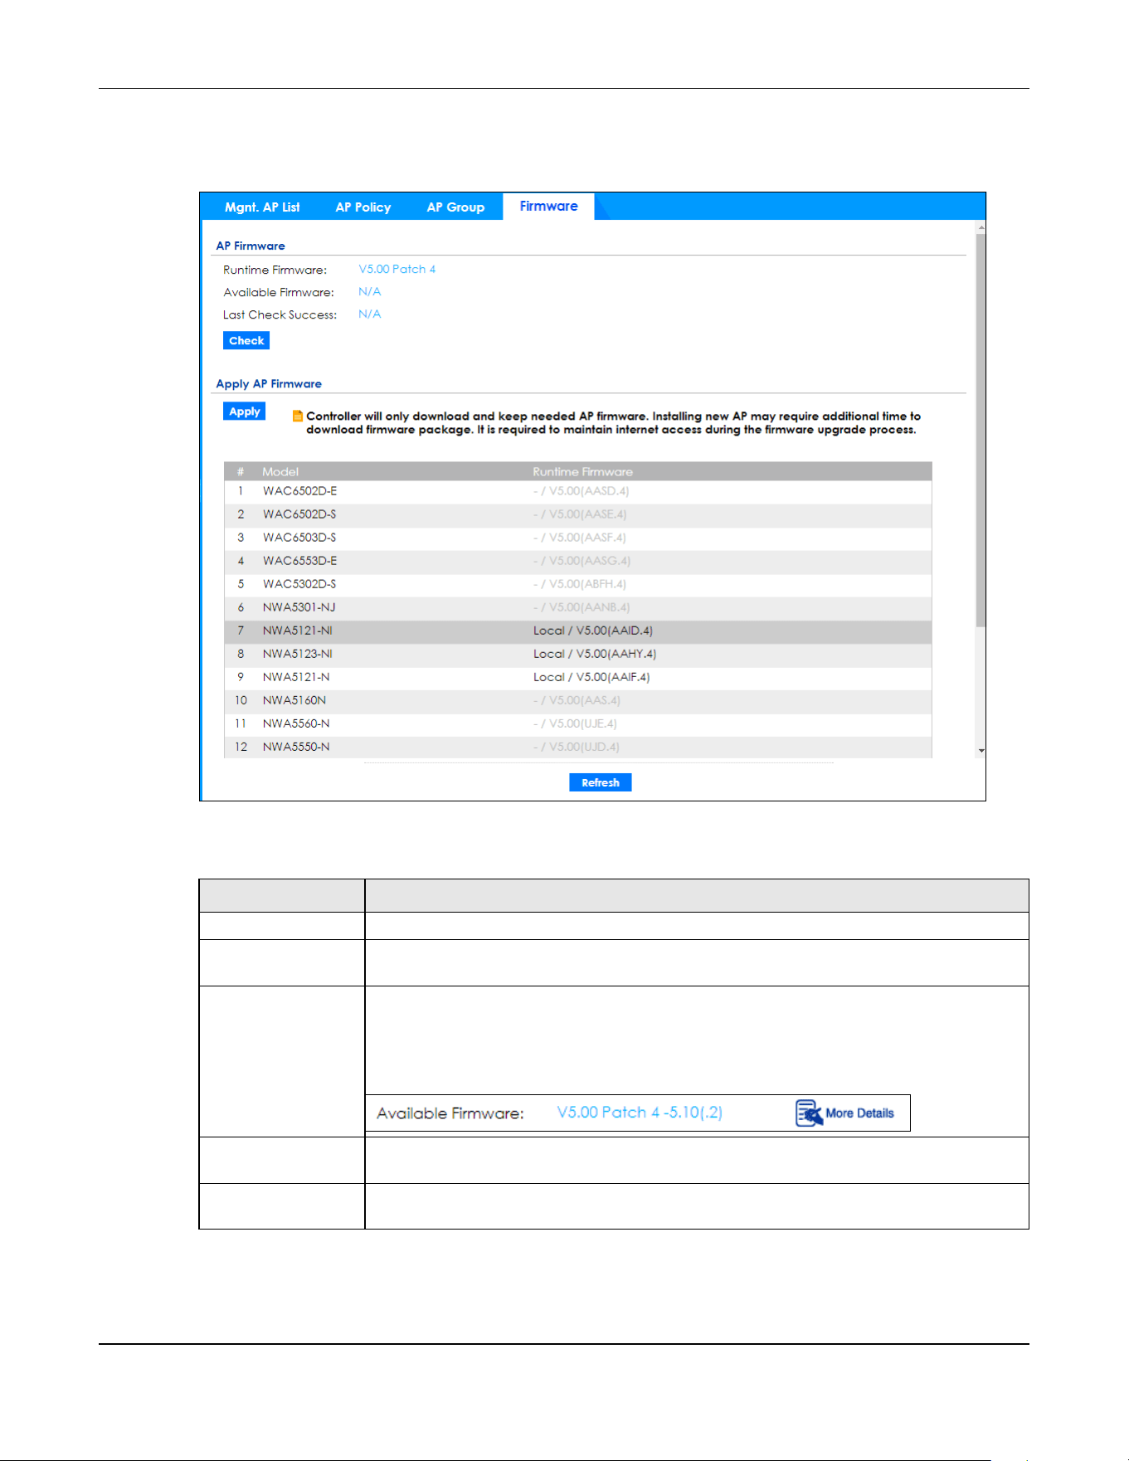Click the N/A value beside Available Firmware
The width and height of the screenshot is (1129, 1461).
(x=370, y=291)
